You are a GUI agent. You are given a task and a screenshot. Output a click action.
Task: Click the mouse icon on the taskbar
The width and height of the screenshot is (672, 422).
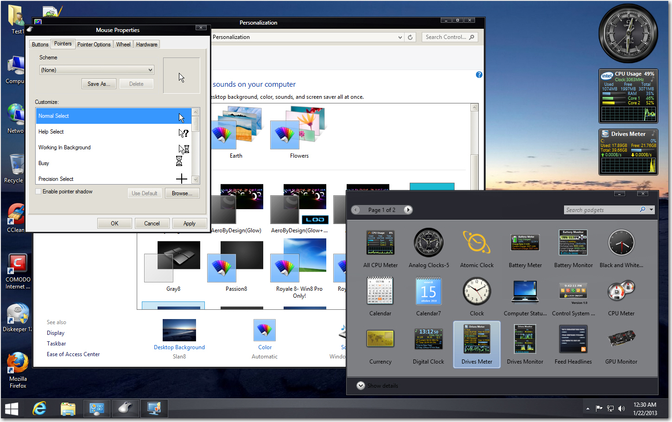coord(125,409)
